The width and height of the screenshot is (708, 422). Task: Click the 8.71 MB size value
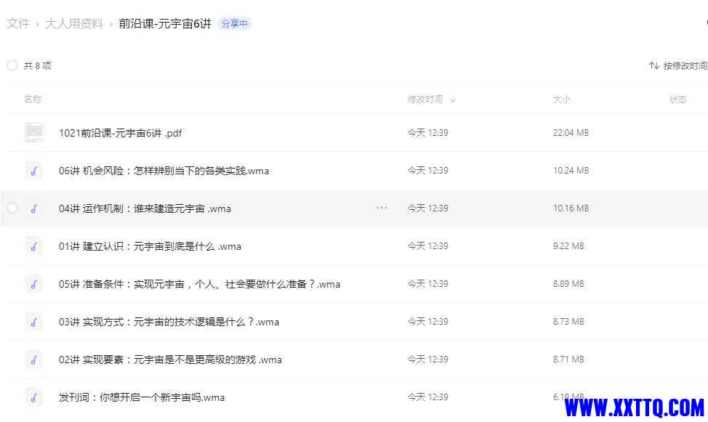pos(568,360)
